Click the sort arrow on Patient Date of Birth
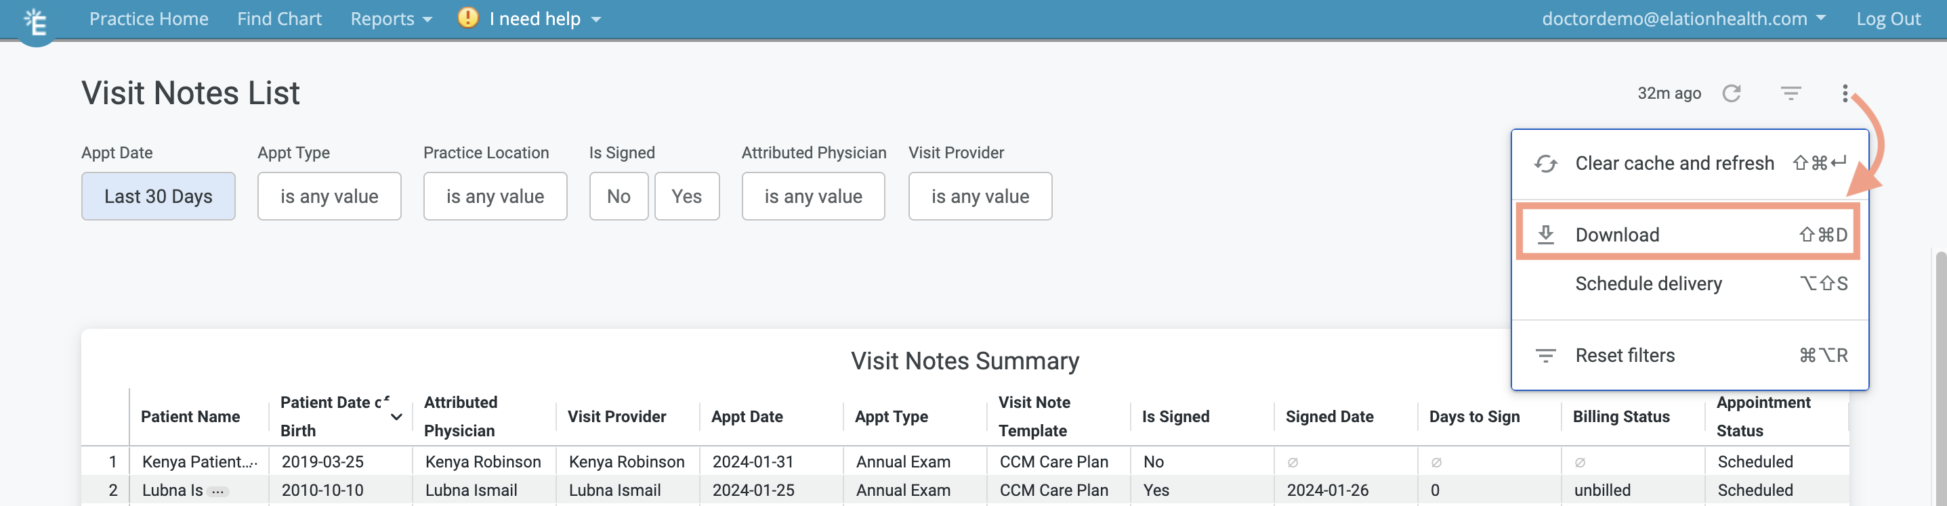The image size is (1947, 506). click(396, 417)
